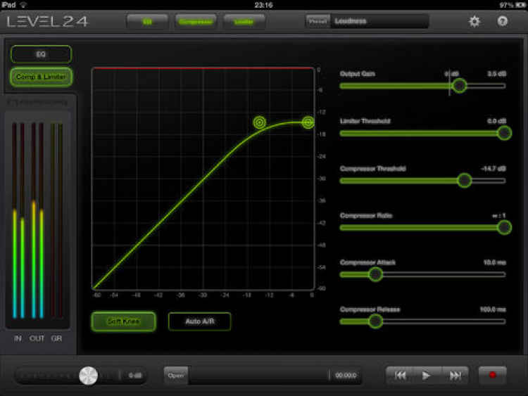528x396 pixels.
Task: Open settings with the gear icon
Action: click(474, 22)
